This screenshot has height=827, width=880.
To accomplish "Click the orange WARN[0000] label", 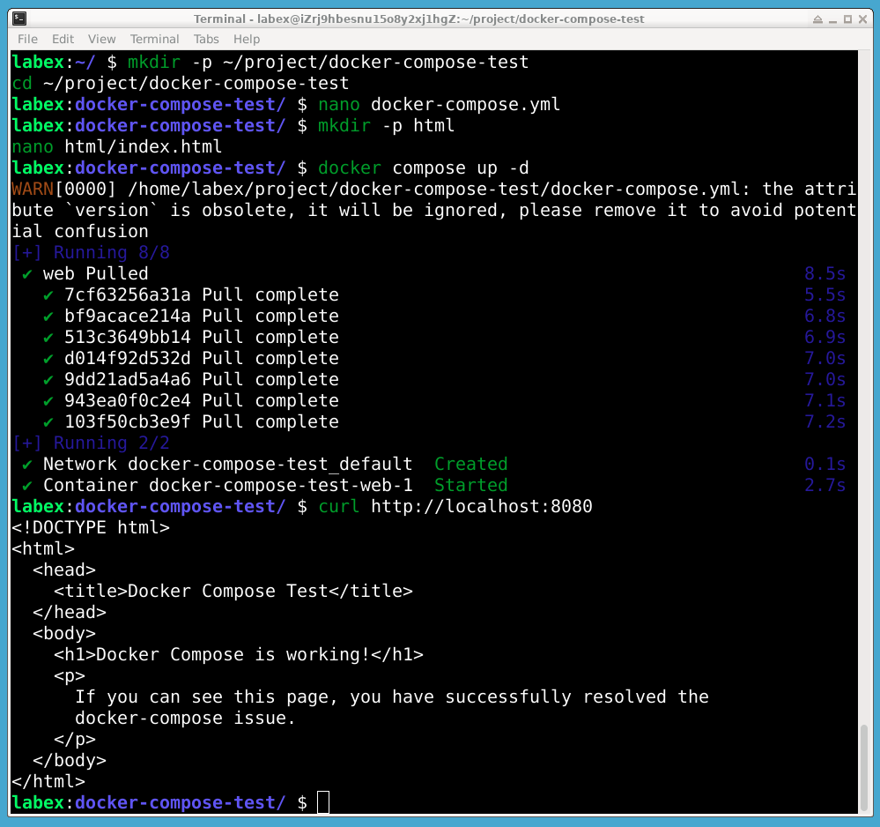I will (x=64, y=189).
